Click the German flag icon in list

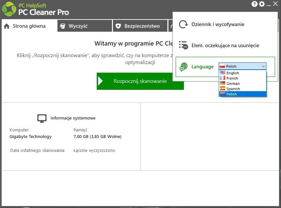point(223,83)
